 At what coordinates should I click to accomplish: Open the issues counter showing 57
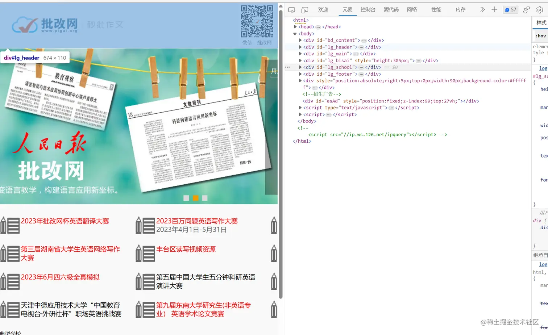click(511, 10)
